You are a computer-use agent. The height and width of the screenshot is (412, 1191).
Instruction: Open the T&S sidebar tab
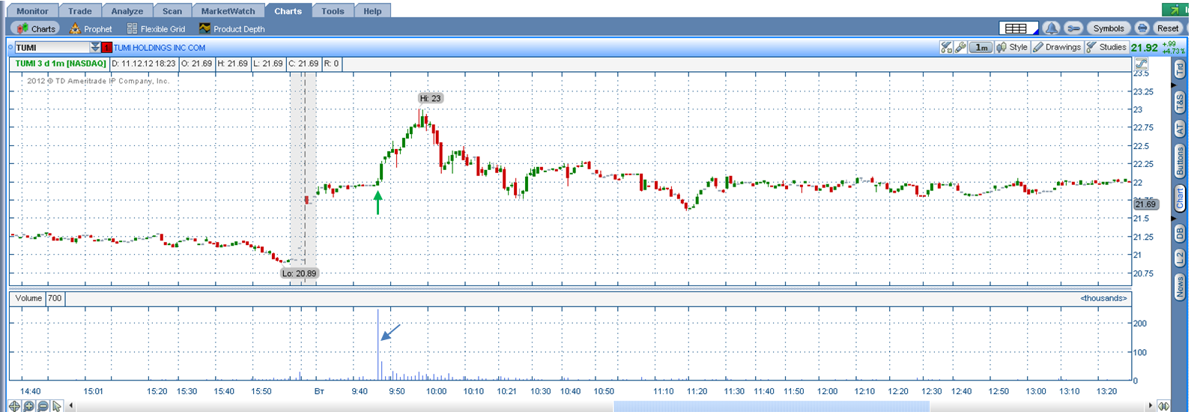(x=1180, y=102)
